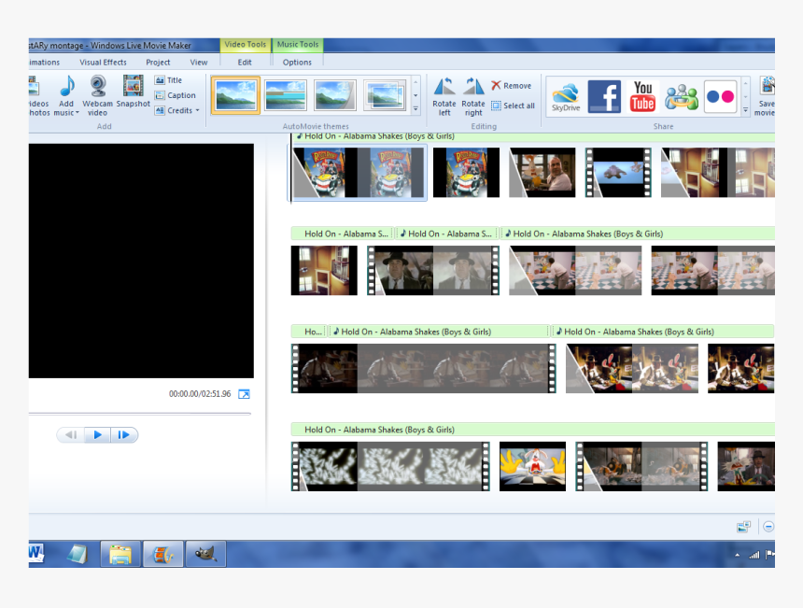Select the bald man with rabbit clip

(542, 173)
